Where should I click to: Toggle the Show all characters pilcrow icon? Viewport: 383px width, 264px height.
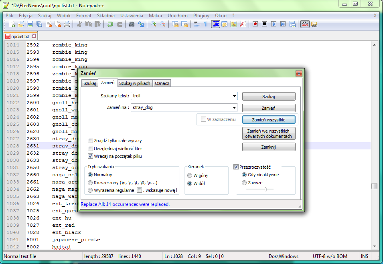click(x=206, y=24)
